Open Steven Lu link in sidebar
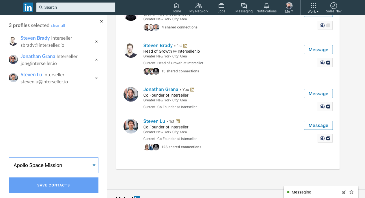Image resolution: width=365 pixels, height=198 pixels. tap(31, 75)
